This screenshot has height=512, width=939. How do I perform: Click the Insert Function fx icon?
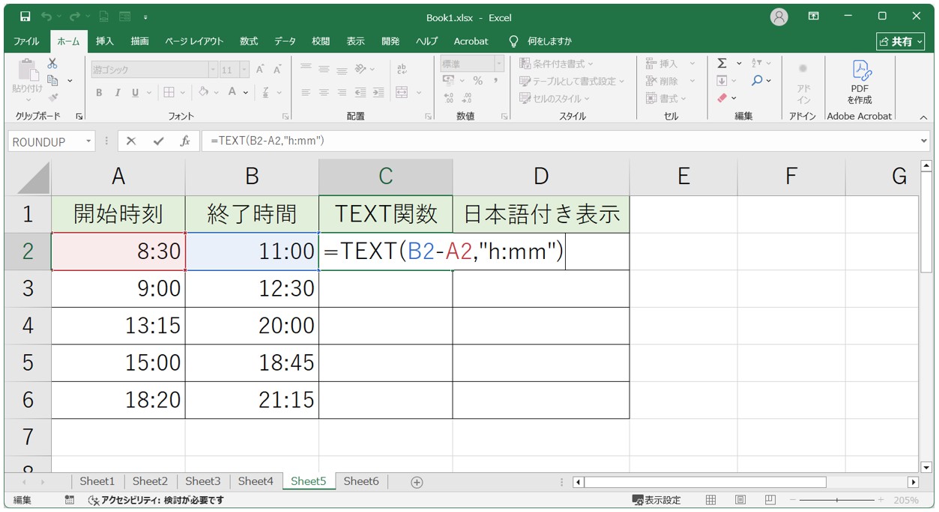185,141
